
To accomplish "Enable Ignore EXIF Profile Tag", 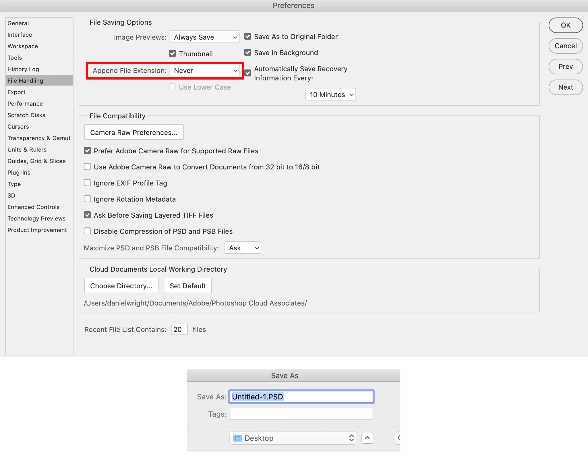I will [x=88, y=183].
